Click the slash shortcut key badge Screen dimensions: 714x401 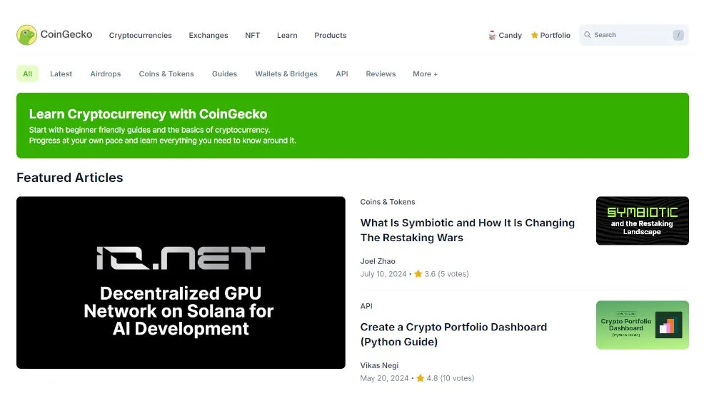point(678,35)
